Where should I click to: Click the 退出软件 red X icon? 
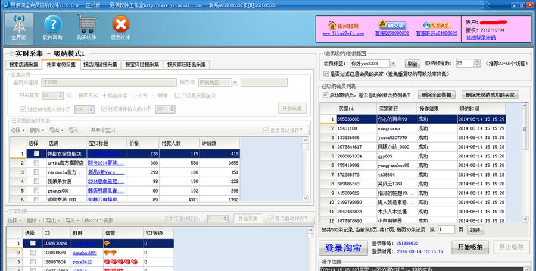[120, 25]
